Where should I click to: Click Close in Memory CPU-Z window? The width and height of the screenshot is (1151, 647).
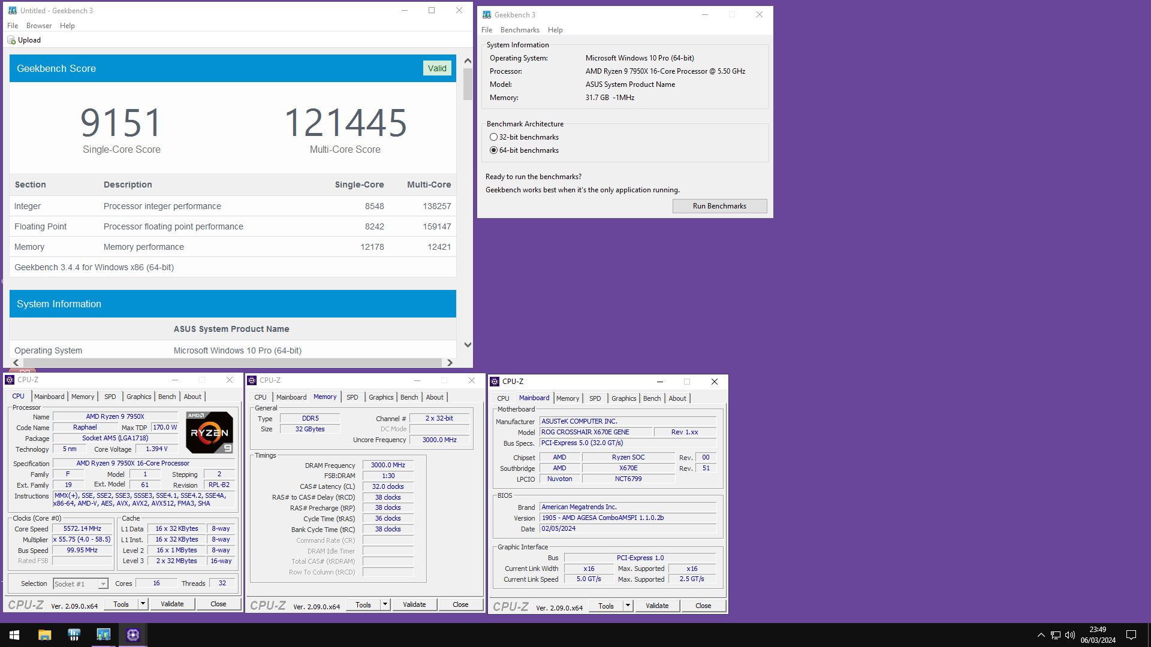tap(460, 605)
